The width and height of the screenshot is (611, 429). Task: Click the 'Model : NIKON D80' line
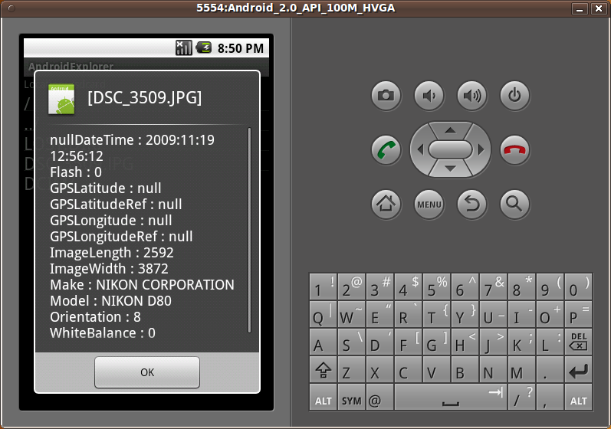(110, 301)
